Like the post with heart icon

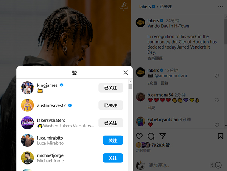coord(139,136)
